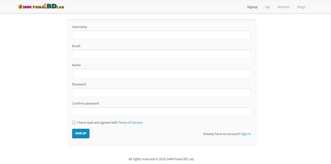The height and width of the screenshot is (164, 331).
Task: Click the Username field label
Action: click(x=79, y=27)
